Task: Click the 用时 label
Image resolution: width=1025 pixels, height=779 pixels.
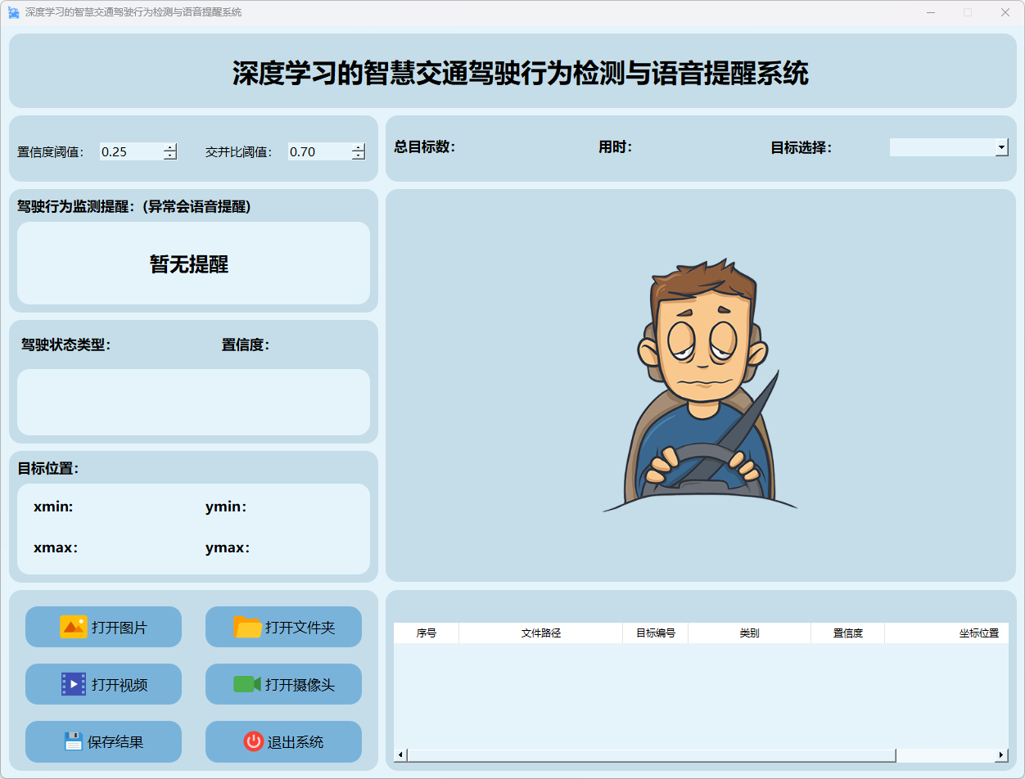Action: click(616, 147)
